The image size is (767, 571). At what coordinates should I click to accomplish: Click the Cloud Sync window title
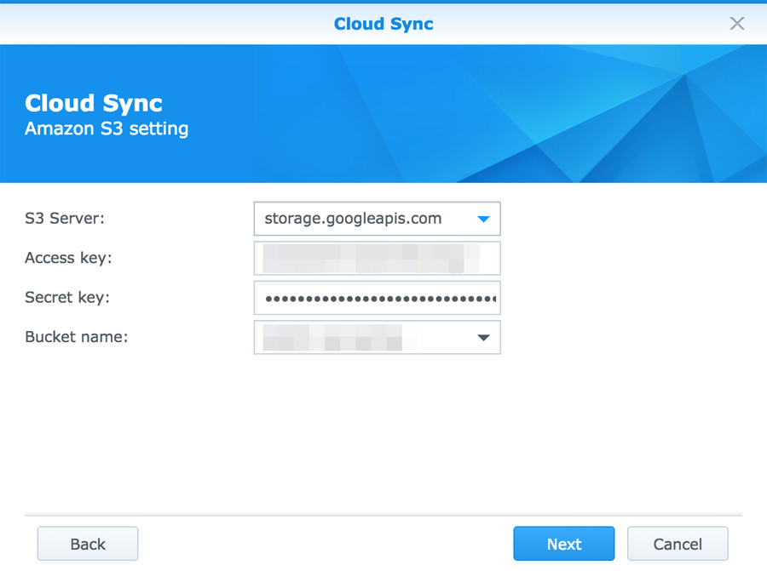point(383,24)
